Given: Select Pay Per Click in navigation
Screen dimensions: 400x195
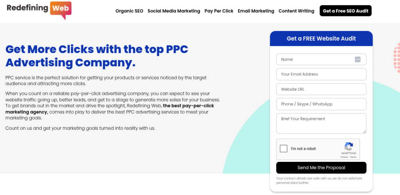Looking at the screenshot, I should point(219,11).
